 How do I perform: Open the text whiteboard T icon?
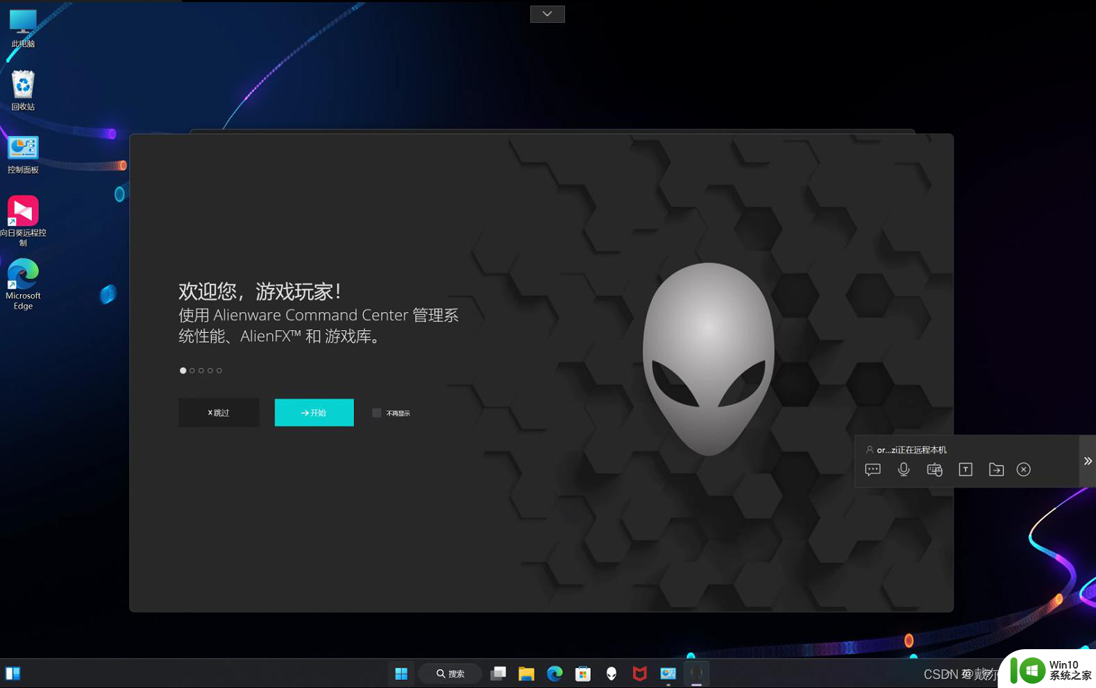pos(965,470)
